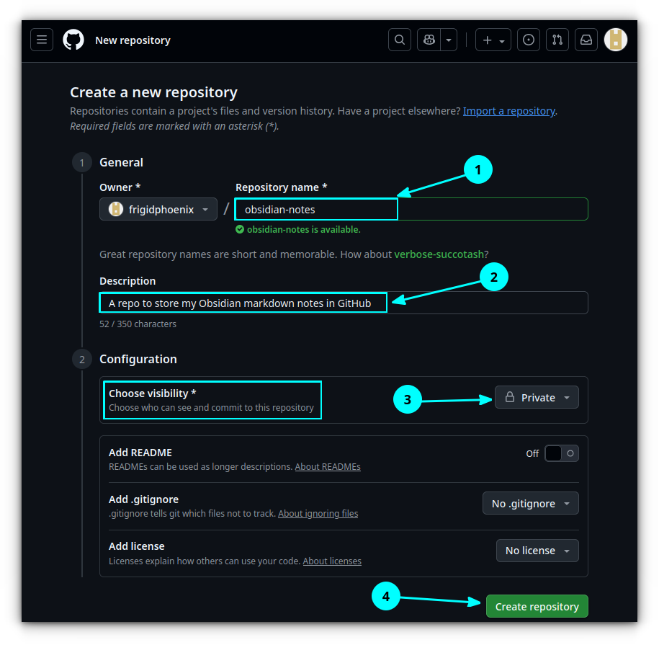The image size is (659, 645).
Task: Change repository visibility via Private dropdown
Action: [537, 397]
